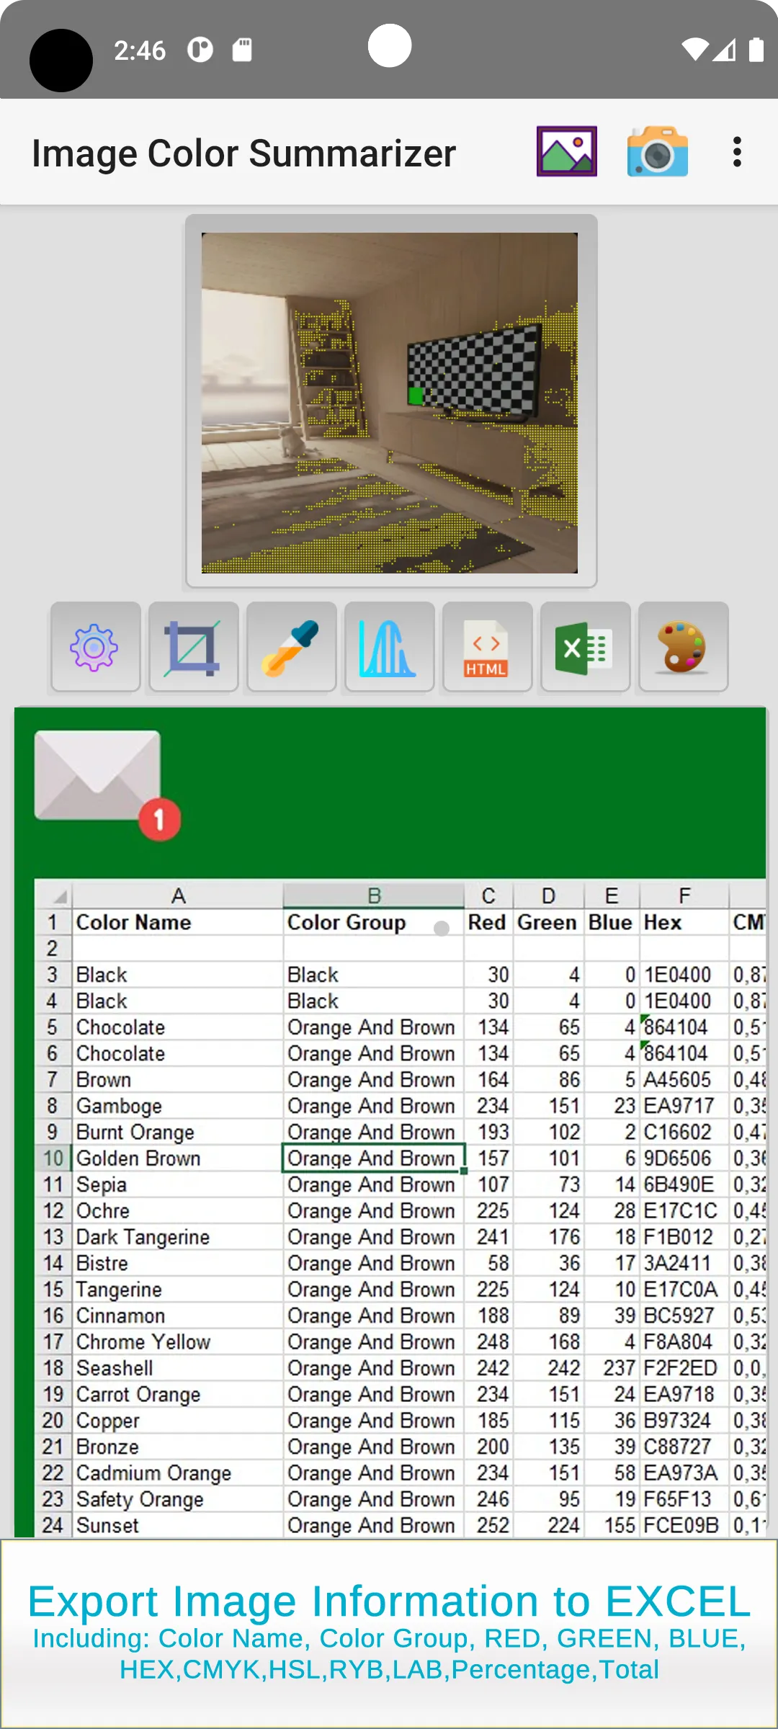Viewport: 778px width, 1729px height.
Task: Select spreadsheet column F header
Action: 684,895
